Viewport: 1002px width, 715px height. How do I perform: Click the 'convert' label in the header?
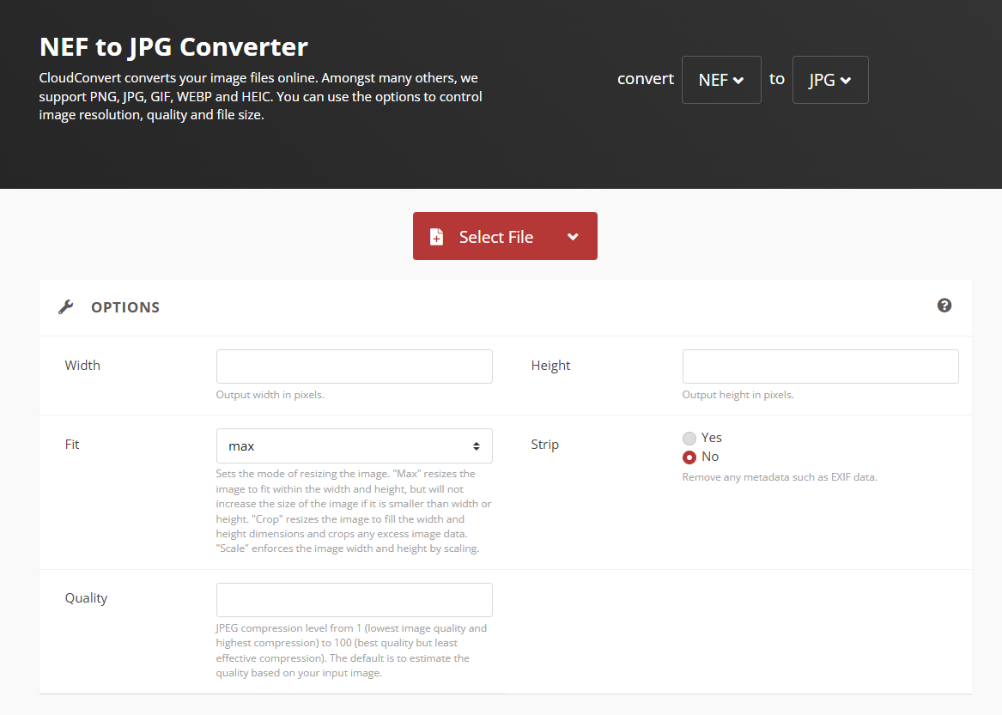tap(646, 79)
